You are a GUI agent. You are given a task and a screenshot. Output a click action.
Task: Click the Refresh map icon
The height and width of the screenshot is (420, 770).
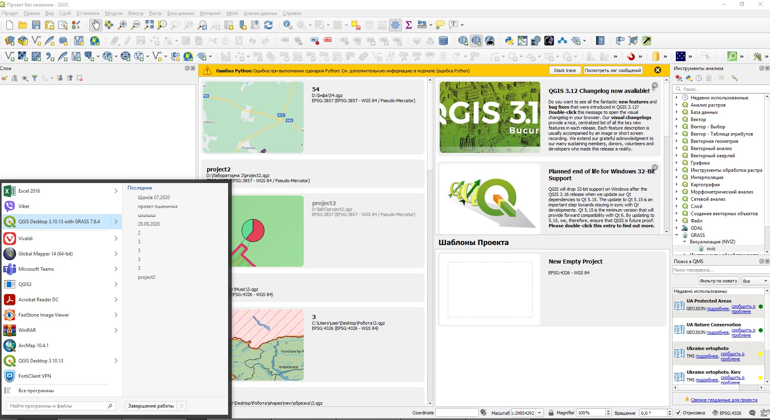268,25
